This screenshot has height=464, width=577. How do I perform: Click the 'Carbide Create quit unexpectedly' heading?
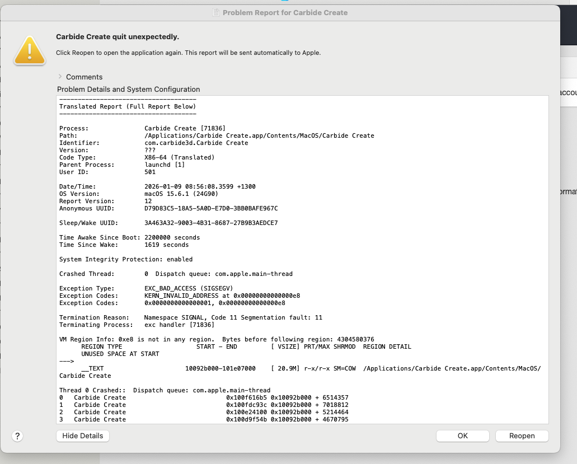click(118, 37)
